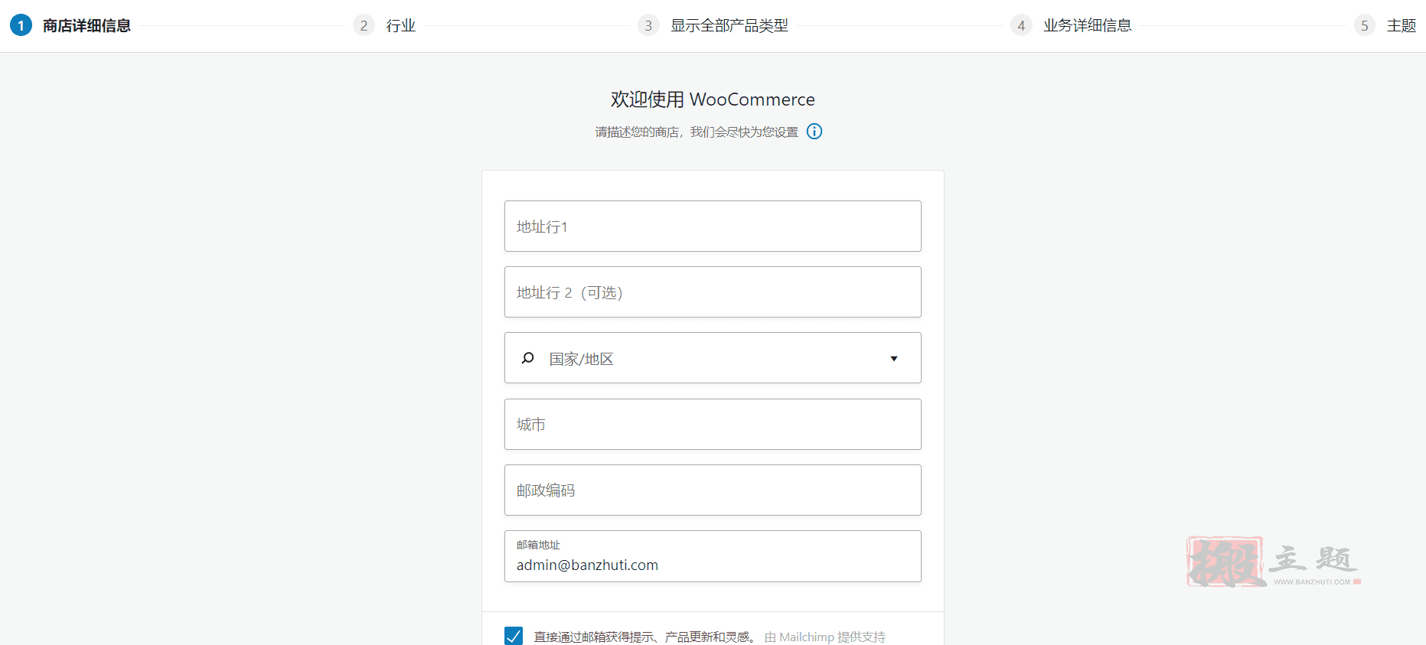Click the 欢迎使用 WooCommerce heading
Image resolution: width=1426 pixels, height=645 pixels.
coord(713,99)
